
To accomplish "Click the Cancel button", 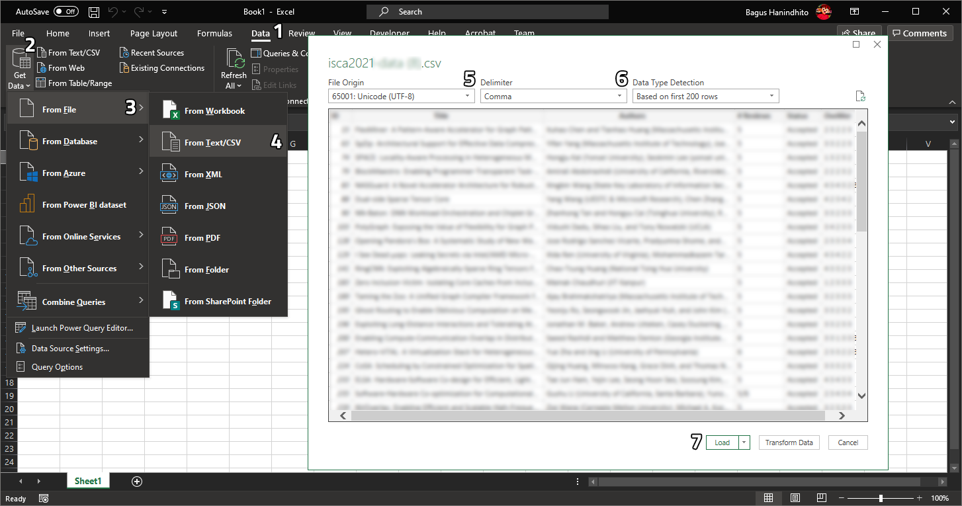I will 848,443.
